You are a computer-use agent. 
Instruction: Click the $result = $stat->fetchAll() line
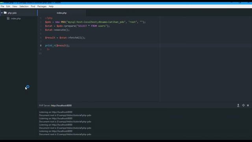[x=65, y=38]
